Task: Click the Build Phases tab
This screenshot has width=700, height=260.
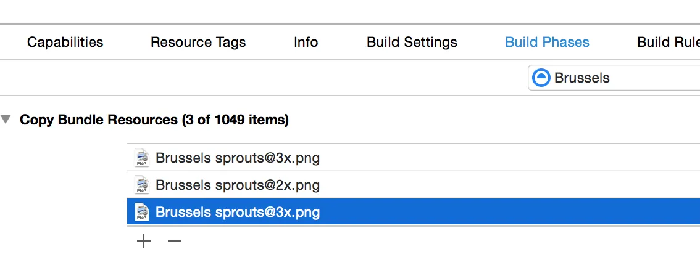Action: 547,43
